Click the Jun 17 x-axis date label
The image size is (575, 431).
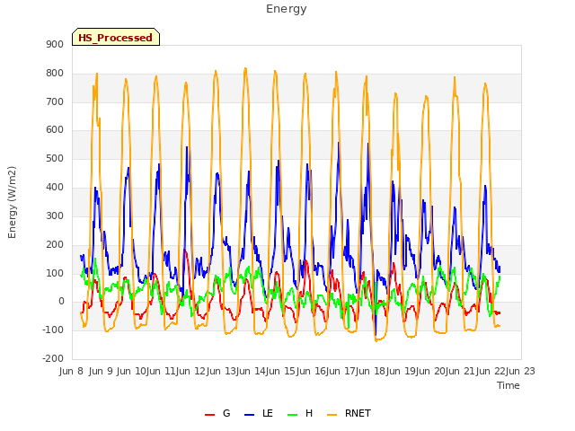(x=341, y=371)
